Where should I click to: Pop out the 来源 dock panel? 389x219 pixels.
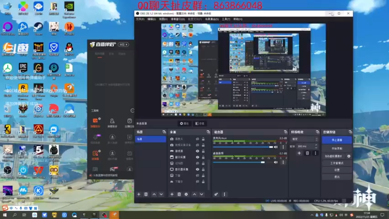pyautogui.click(x=208, y=132)
